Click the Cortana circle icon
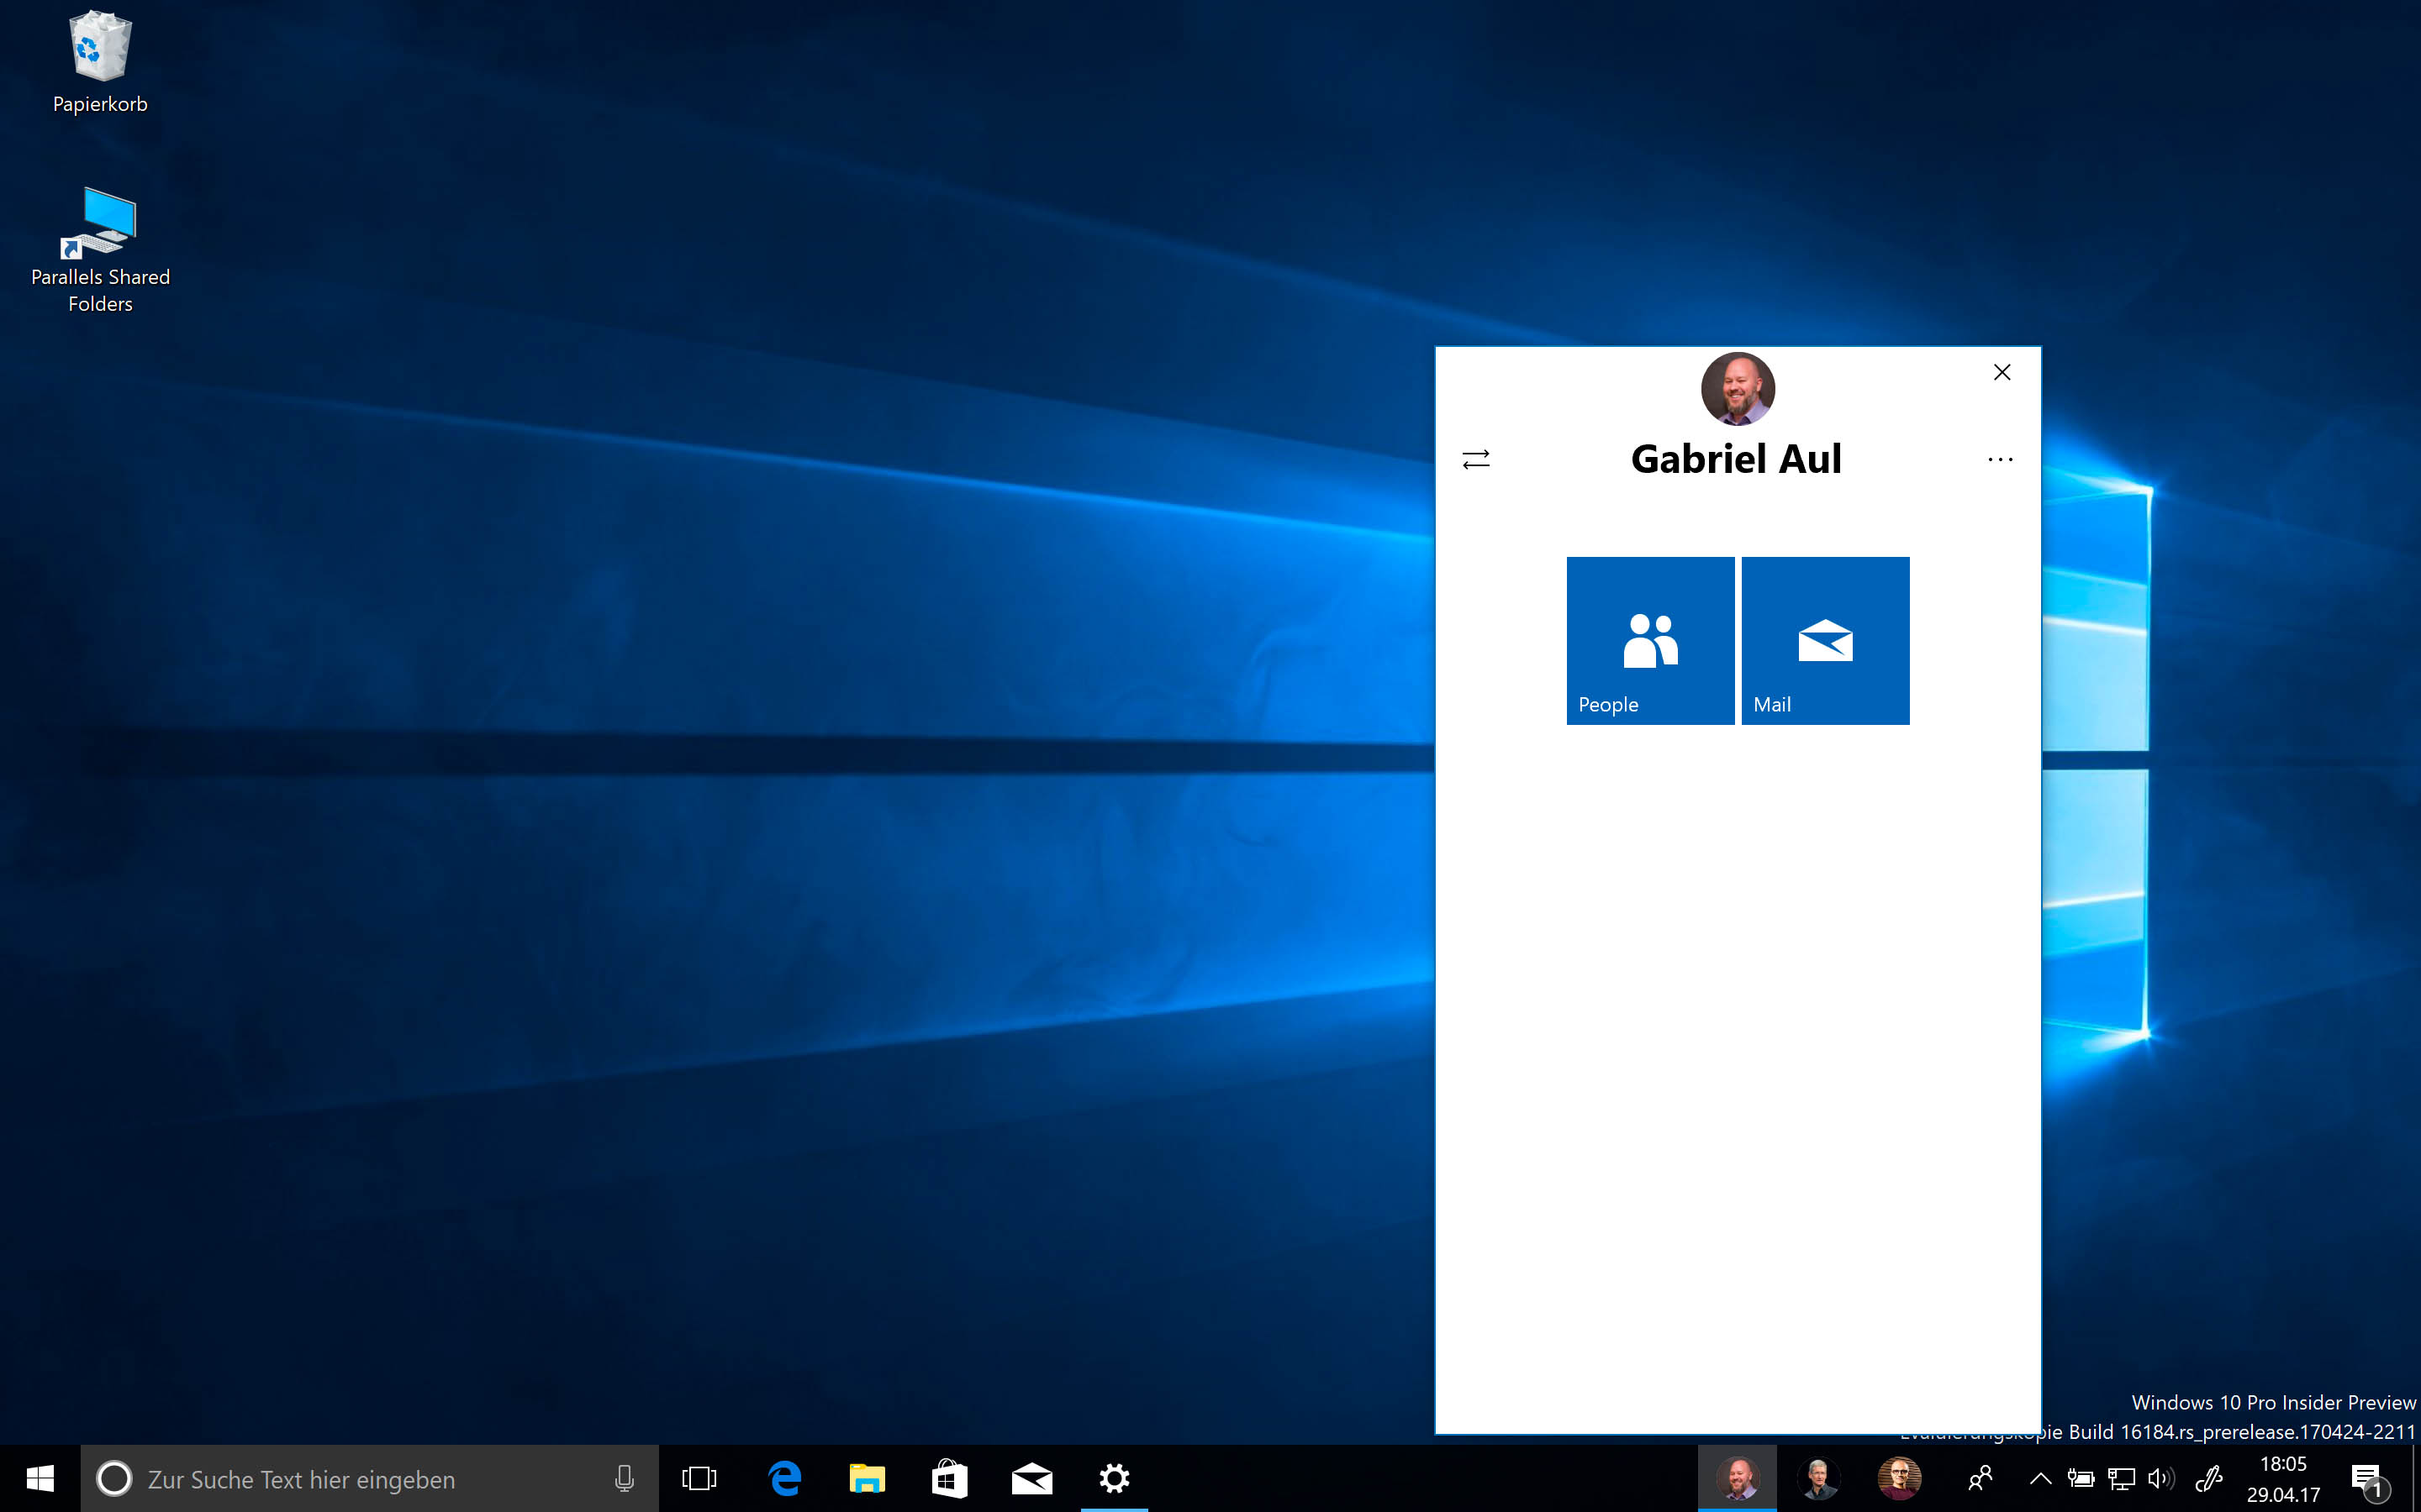Viewport: 2421px width, 1512px height. (x=114, y=1478)
